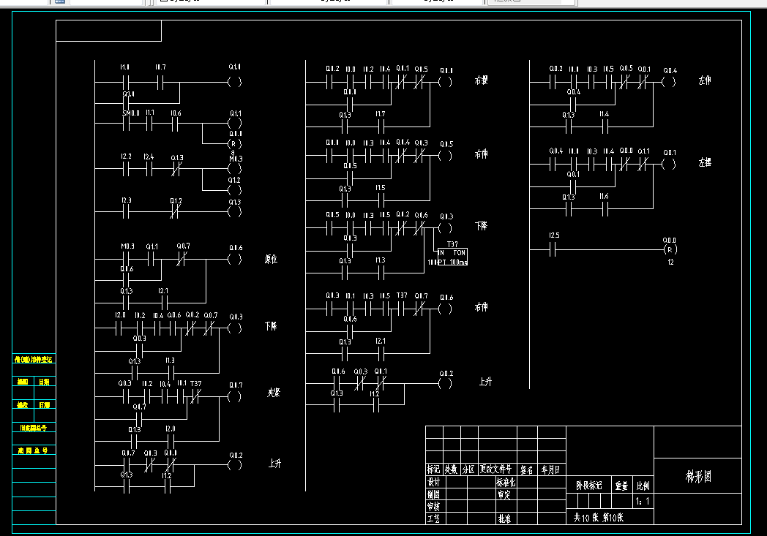Select the 标记 title block cell
The width and height of the screenshot is (767, 536).
coord(433,469)
